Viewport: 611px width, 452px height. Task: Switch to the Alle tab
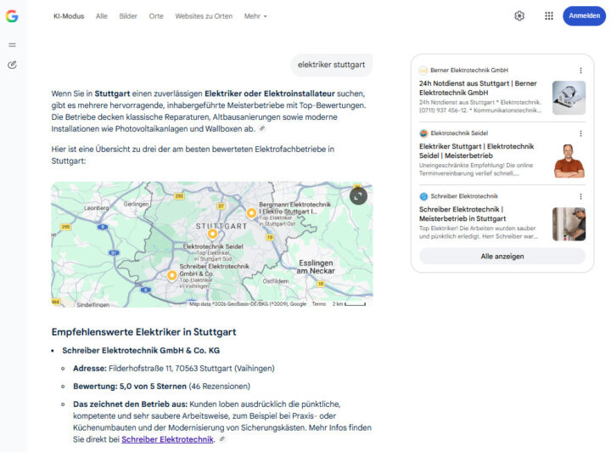102,16
